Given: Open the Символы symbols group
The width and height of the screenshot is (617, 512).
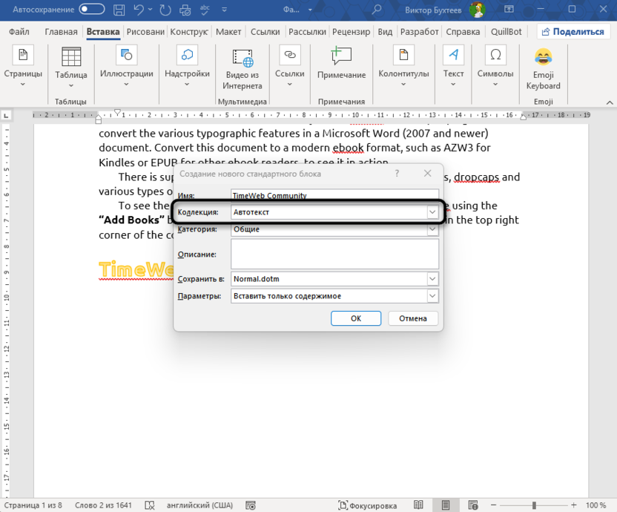Looking at the screenshot, I should [495, 65].
